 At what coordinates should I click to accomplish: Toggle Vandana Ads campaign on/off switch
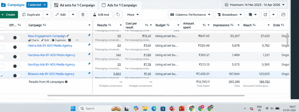(17, 57)
